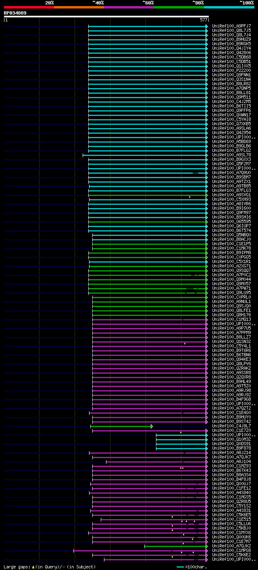Open the UniRef100_C5XH93 entry

(231, 199)
